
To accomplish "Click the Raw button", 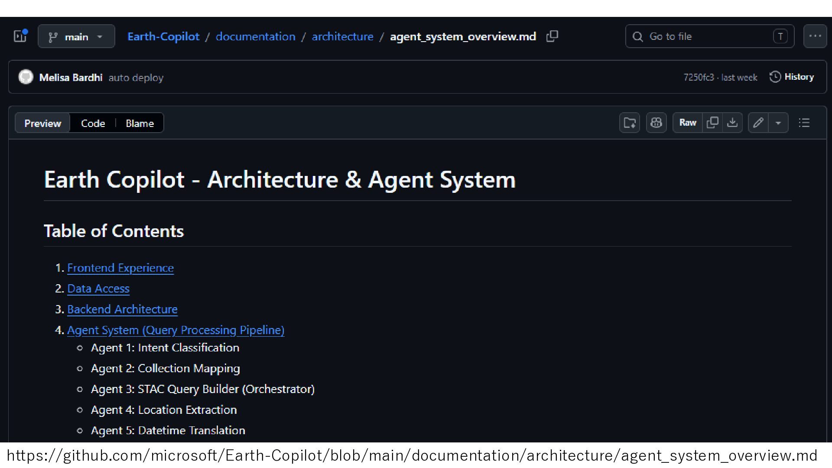I will (x=688, y=123).
